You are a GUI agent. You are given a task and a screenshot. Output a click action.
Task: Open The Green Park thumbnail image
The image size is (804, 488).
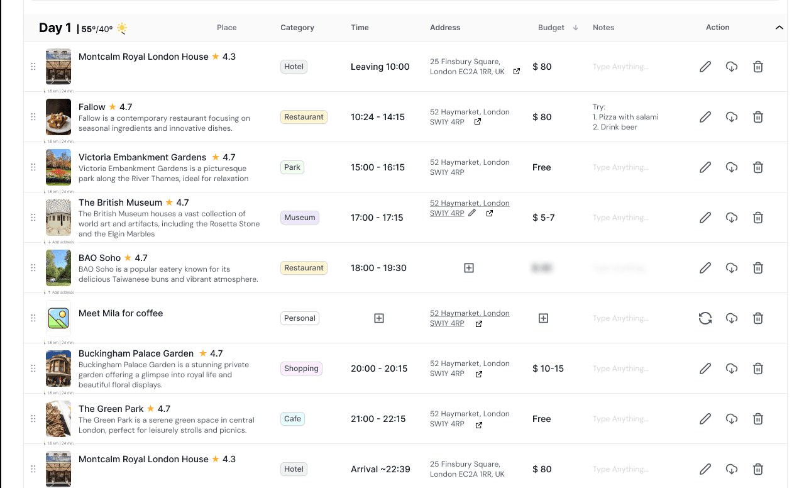(58, 419)
